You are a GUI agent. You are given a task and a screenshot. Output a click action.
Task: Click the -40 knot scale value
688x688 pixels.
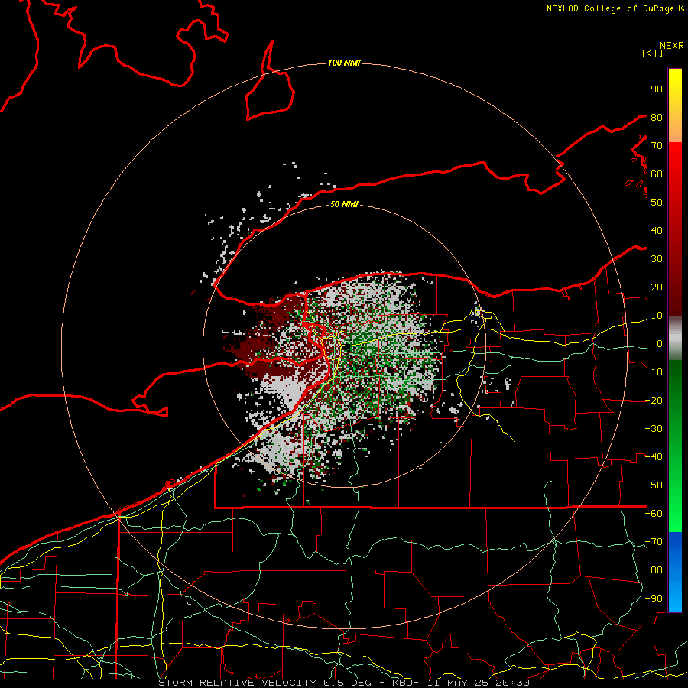coord(654,457)
